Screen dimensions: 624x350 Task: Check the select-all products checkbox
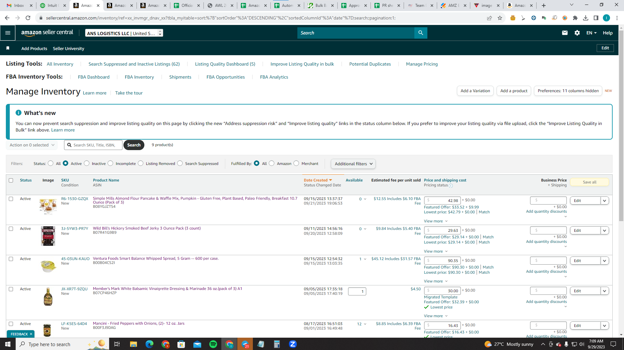[11, 181]
